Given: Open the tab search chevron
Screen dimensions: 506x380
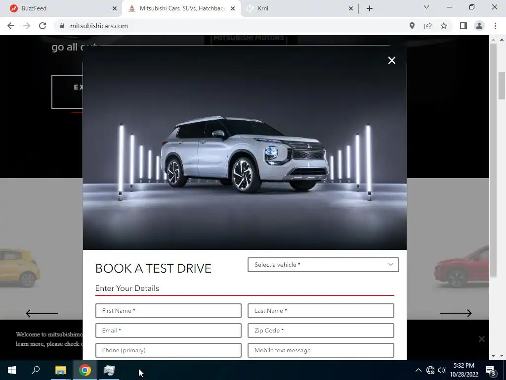Looking at the screenshot, I should tap(426, 7).
